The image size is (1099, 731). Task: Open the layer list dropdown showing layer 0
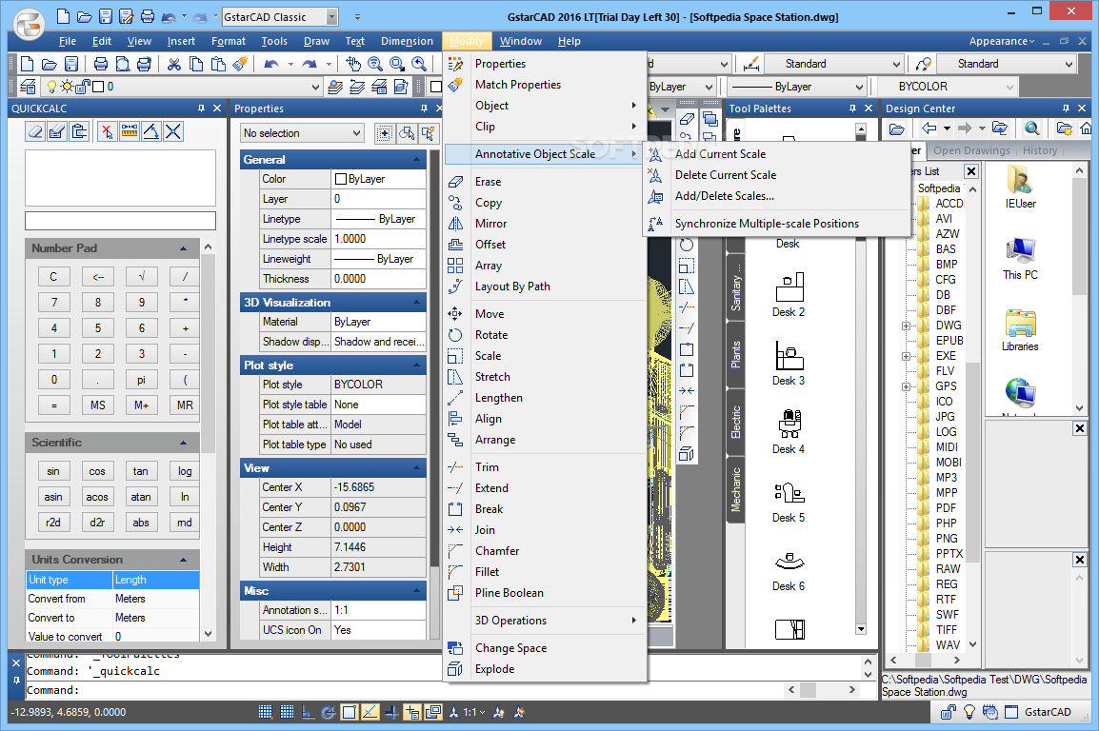click(315, 87)
